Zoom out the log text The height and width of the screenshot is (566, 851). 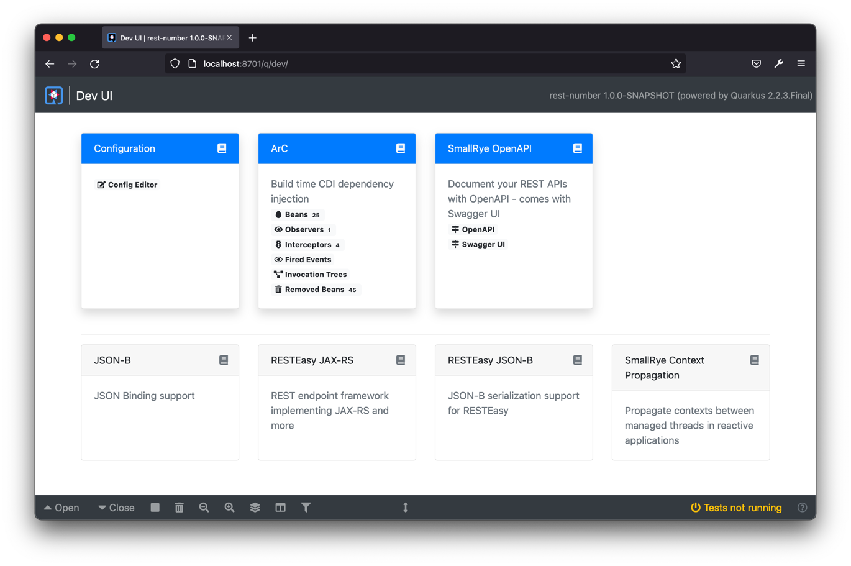click(204, 508)
